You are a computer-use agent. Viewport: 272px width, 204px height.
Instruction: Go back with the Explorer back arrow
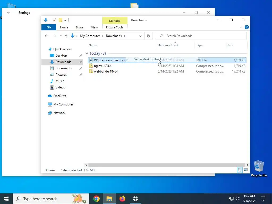click(46, 36)
